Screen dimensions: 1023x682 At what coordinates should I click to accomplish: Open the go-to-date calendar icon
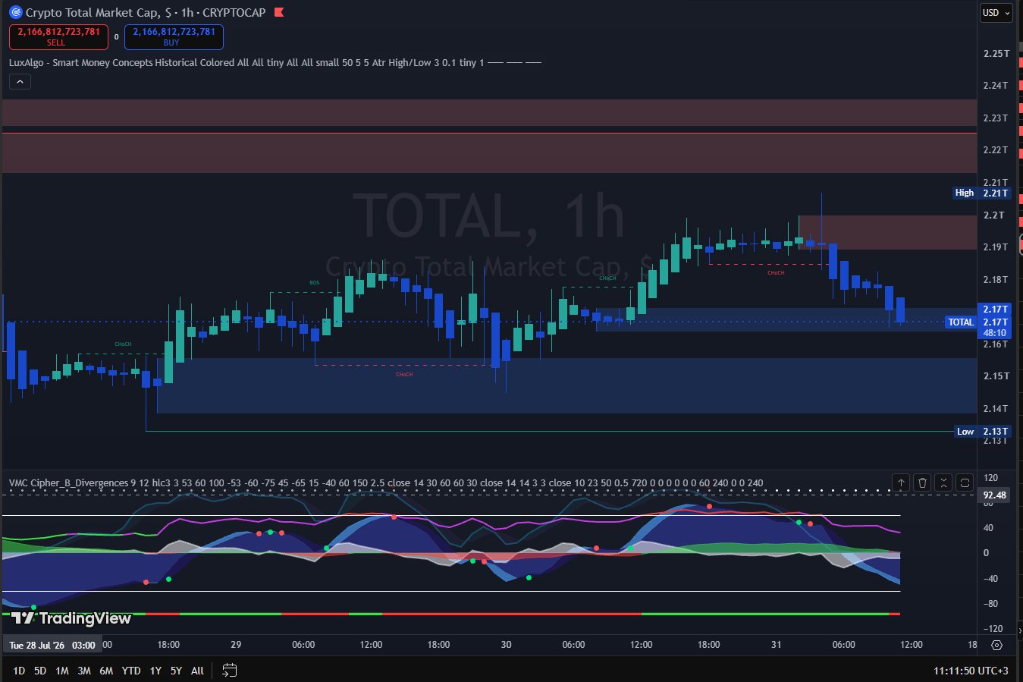pos(230,670)
